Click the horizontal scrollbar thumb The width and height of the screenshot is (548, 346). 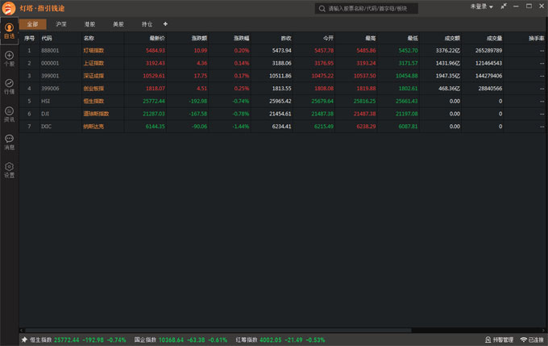pos(218,330)
